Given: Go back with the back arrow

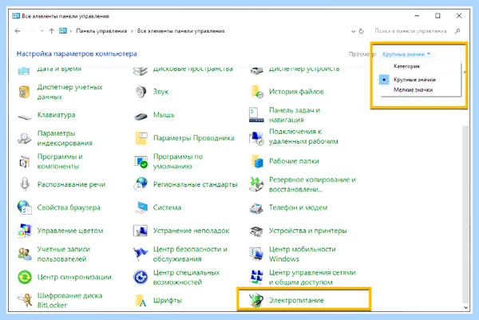Looking at the screenshot, I should (18, 31).
